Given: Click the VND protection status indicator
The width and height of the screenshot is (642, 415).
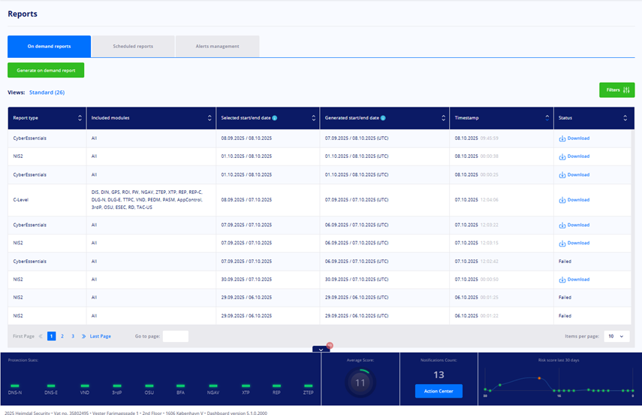Looking at the screenshot, I should click(x=85, y=386).
